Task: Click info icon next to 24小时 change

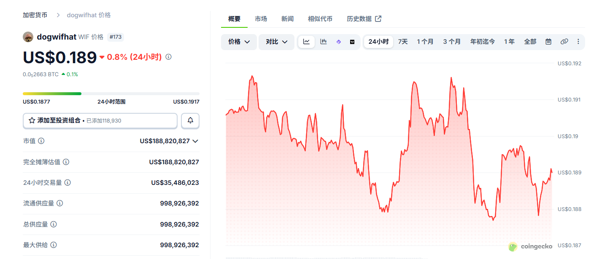Action: [169, 57]
